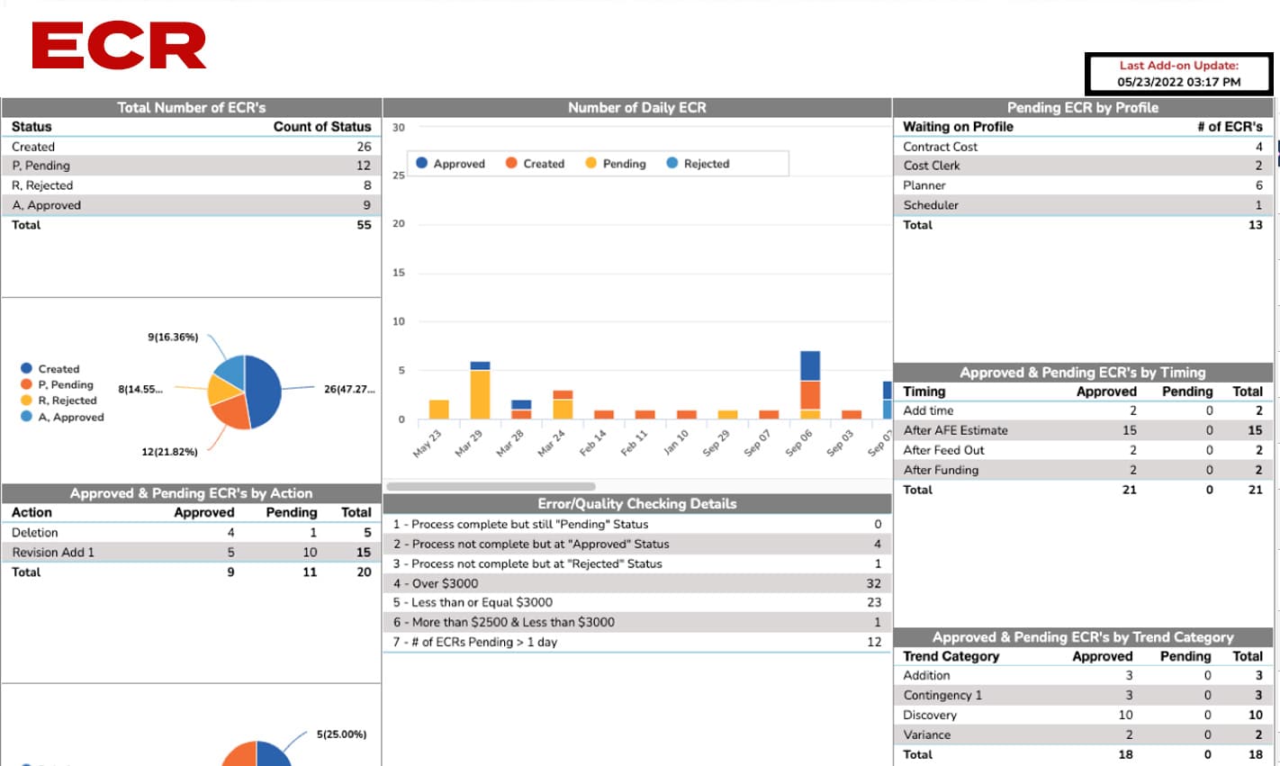Click the Trend Category column header
This screenshot has height=766, width=1280.
click(951, 656)
